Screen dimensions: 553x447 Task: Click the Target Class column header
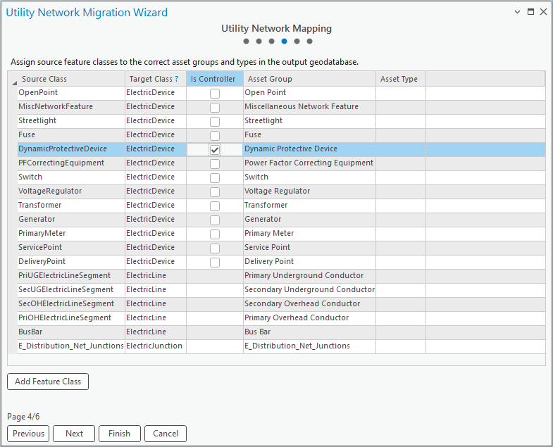[x=156, y=79]
